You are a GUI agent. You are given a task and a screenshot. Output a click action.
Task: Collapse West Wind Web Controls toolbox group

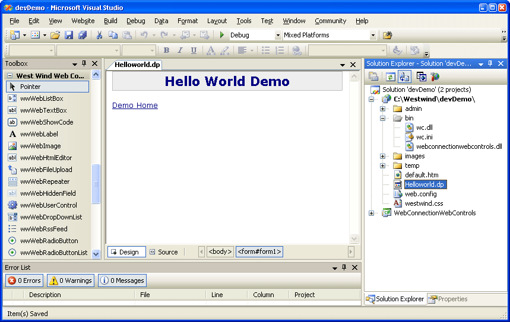click(9, 76)
